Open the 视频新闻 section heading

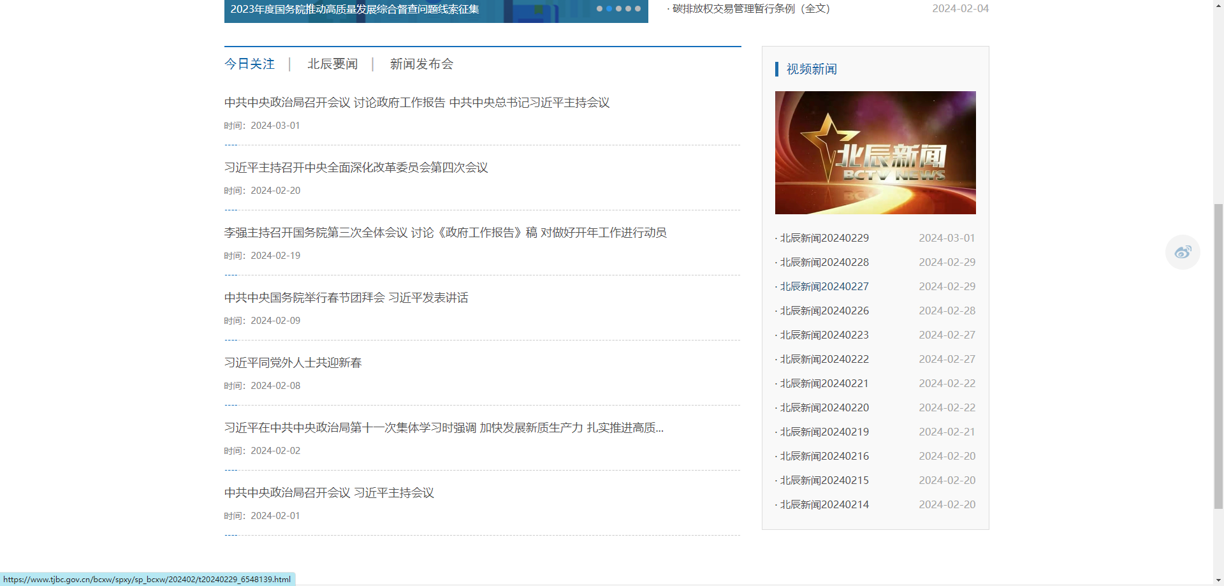coord(812,69)
